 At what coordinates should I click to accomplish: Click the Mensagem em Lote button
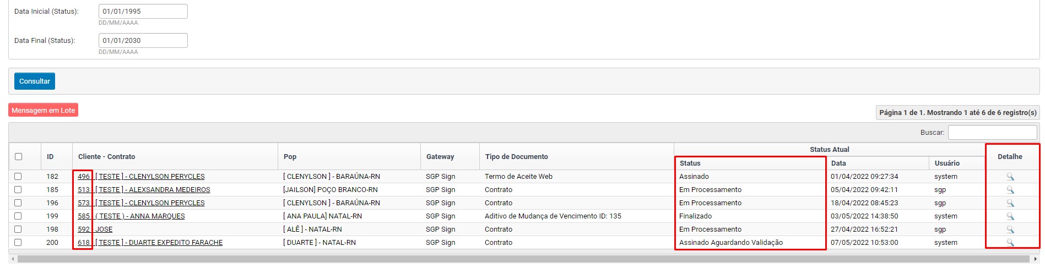(x=44, y=110)
